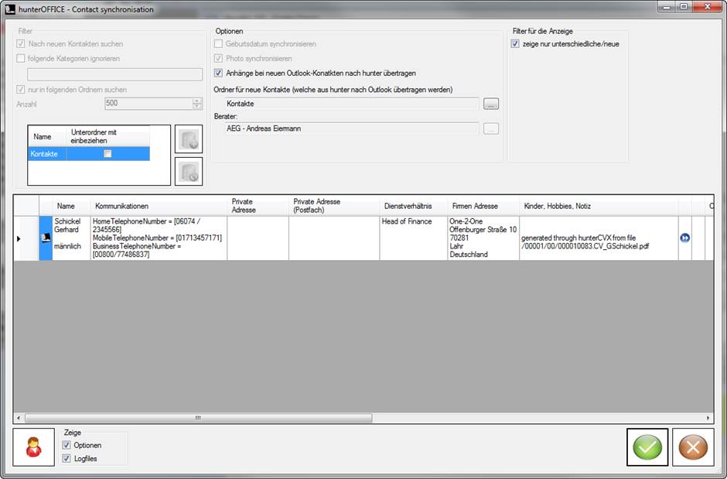Click the hunterOFFICE title bar app icon
The image size is (727, 479).
(10, 9)
